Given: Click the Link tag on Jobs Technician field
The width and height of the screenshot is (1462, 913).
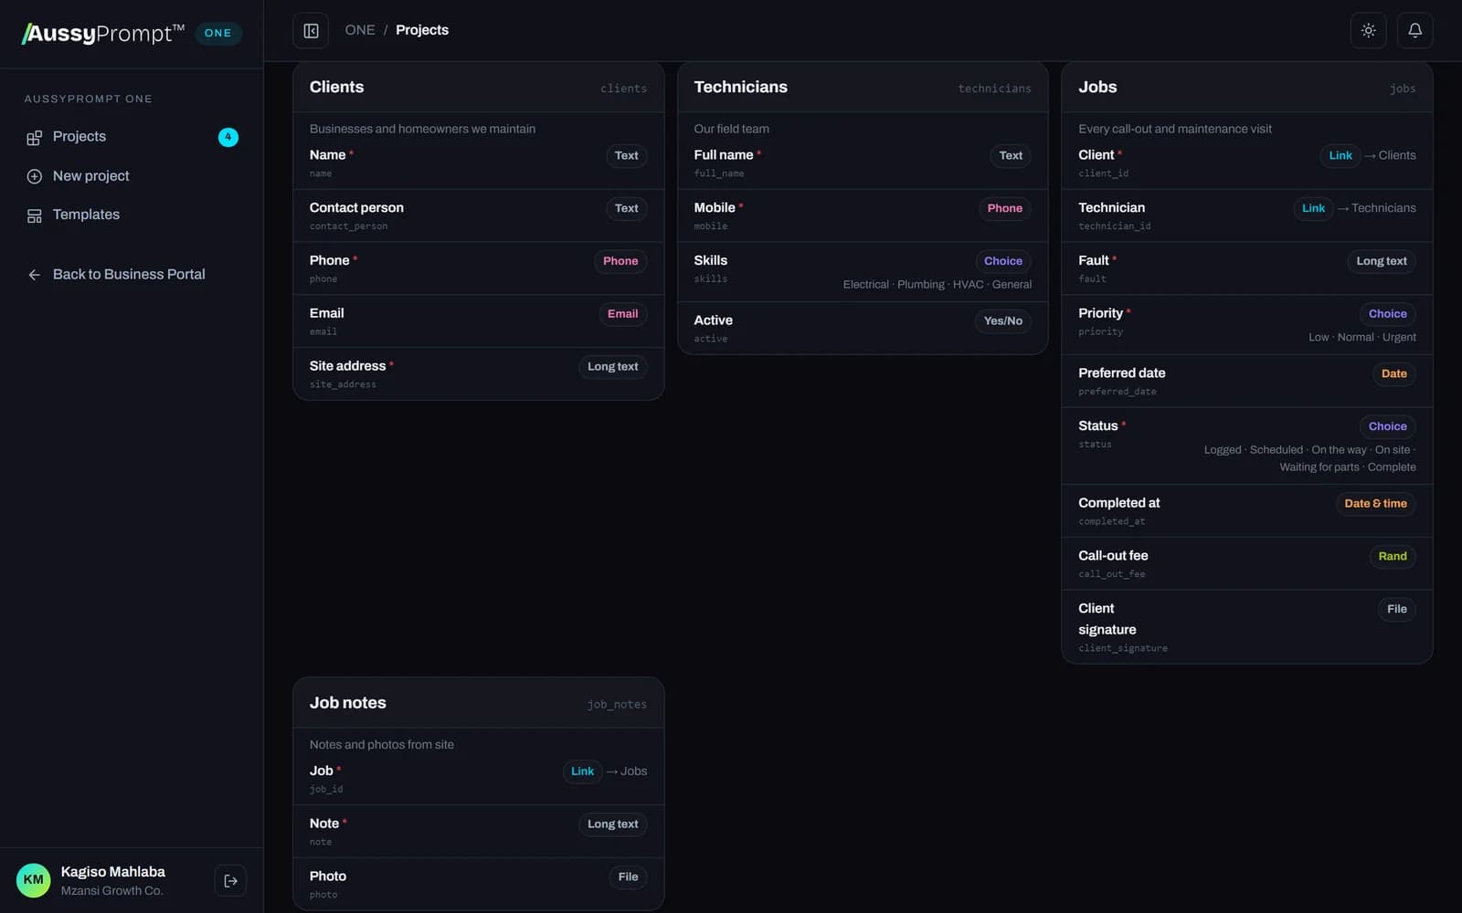Looking at the screenshot, I should pos(1313,209).
